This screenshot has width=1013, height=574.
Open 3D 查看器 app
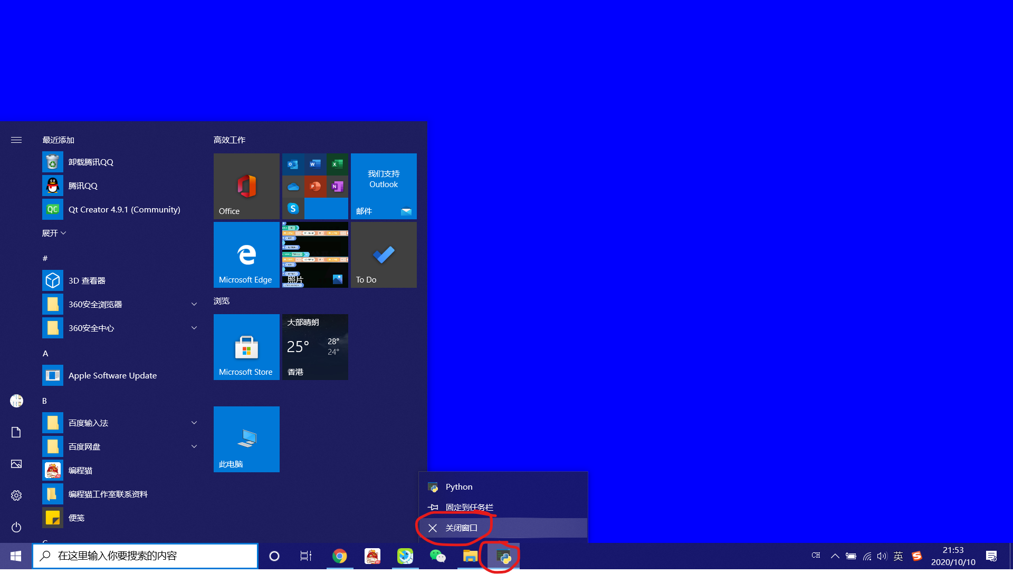coord(121,280)
